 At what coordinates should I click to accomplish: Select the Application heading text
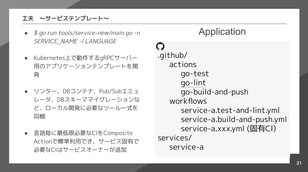click(x=222, y=32)
